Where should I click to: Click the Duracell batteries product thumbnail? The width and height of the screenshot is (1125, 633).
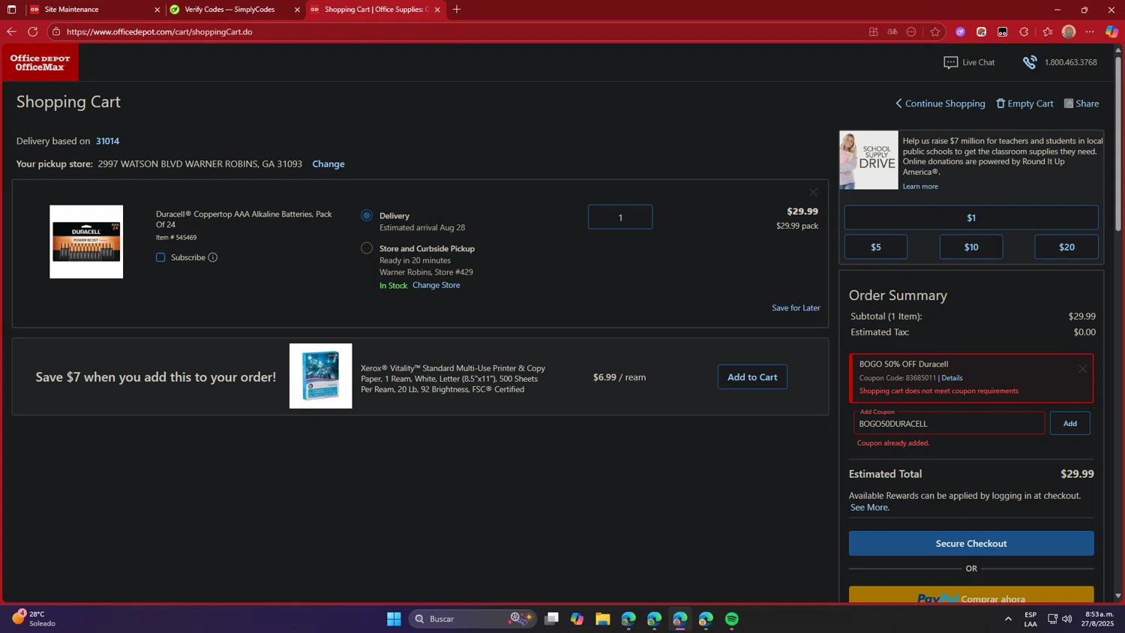(86, 241)
